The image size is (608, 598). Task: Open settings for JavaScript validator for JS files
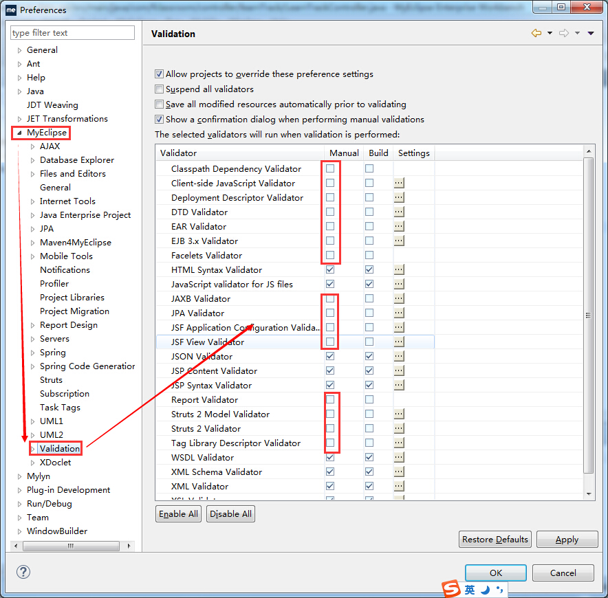point(399,284)
